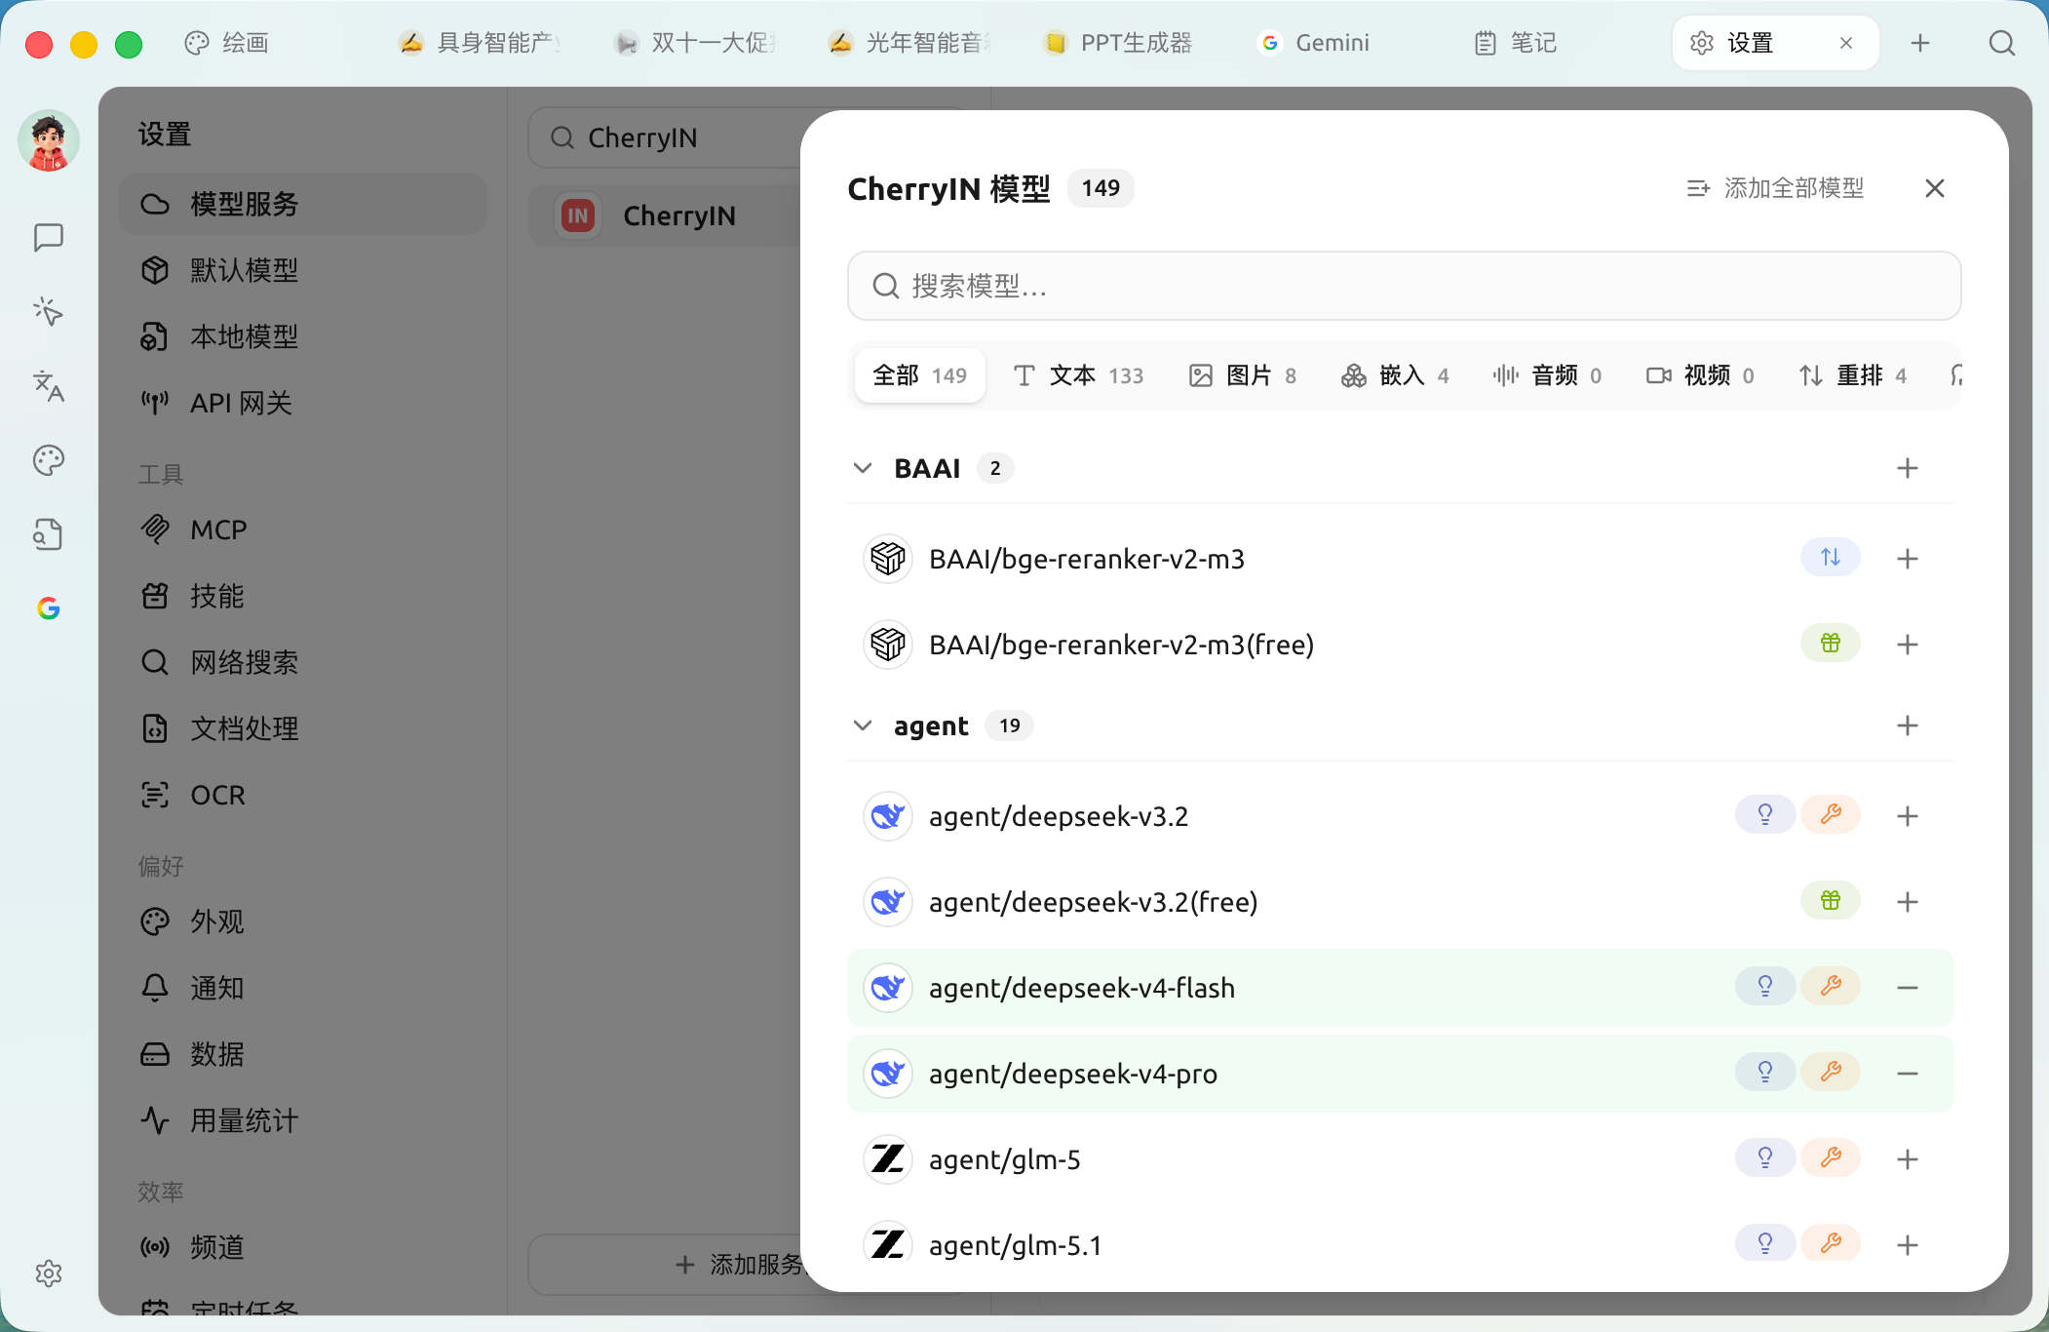The image size is (2049, 1332).
Task: Click the 搜索模型 search field
Action: point(1404,286)
